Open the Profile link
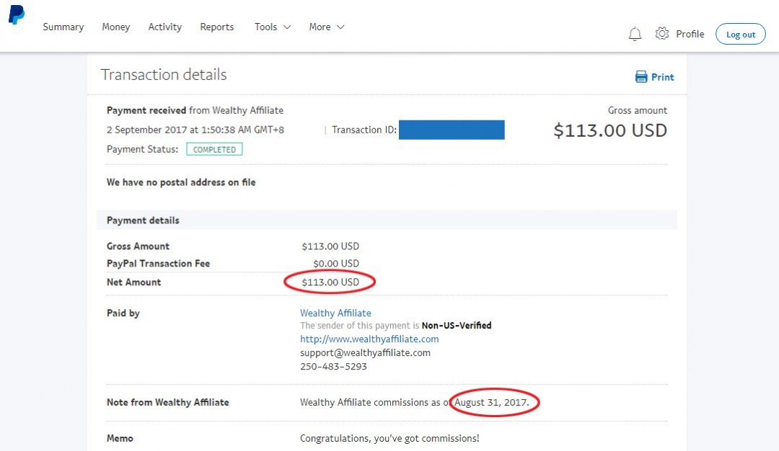This screenshot has width=779, height=451. 690,34
